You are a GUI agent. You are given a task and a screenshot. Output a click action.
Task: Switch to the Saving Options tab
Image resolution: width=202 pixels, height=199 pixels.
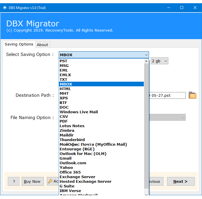click(19, 44)
